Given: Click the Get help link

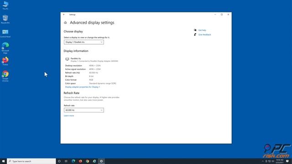Looking at the screenshot, I should pyautogui.click(x=202, y=30).
